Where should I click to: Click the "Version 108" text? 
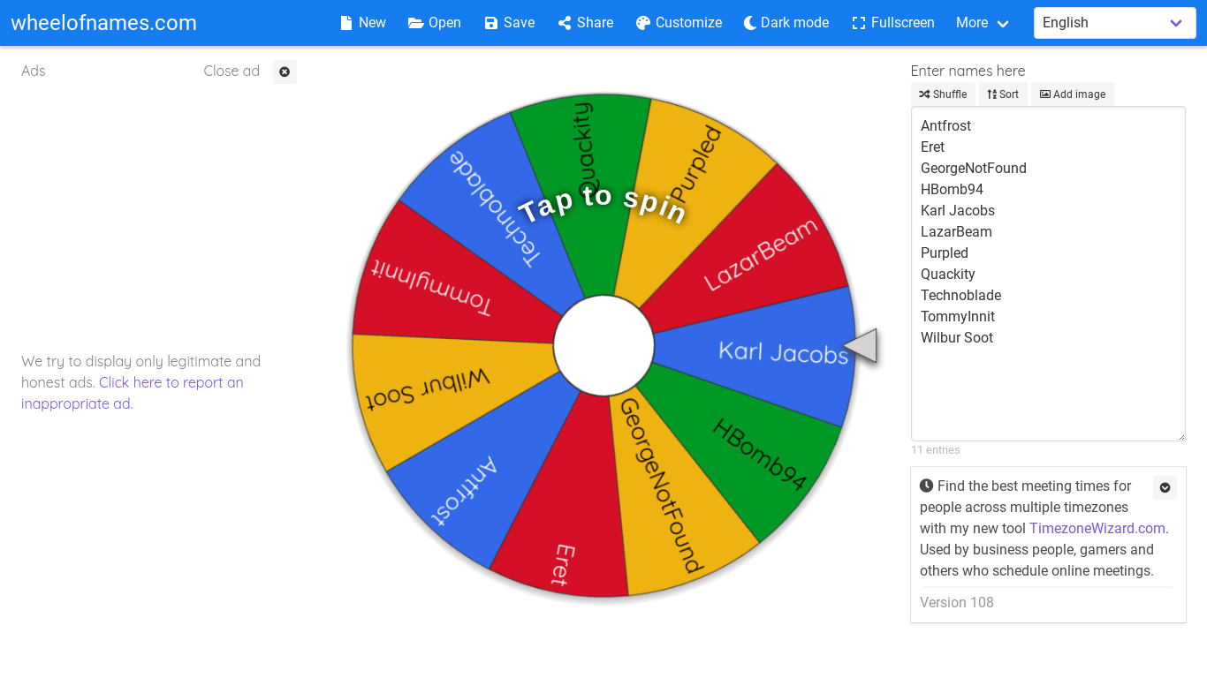click(x=957, y=603)
